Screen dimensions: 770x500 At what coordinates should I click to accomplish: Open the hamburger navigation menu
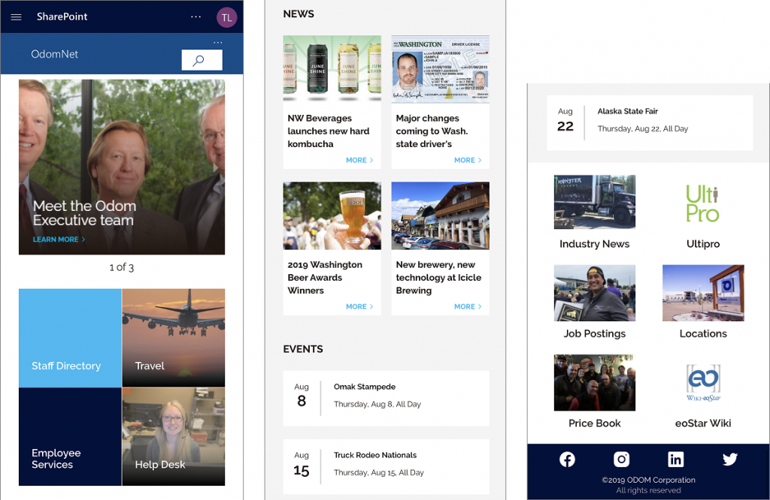[x=17, y=17]
